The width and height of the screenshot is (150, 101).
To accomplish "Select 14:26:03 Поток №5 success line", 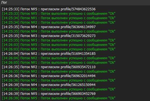I will point(59,45).
